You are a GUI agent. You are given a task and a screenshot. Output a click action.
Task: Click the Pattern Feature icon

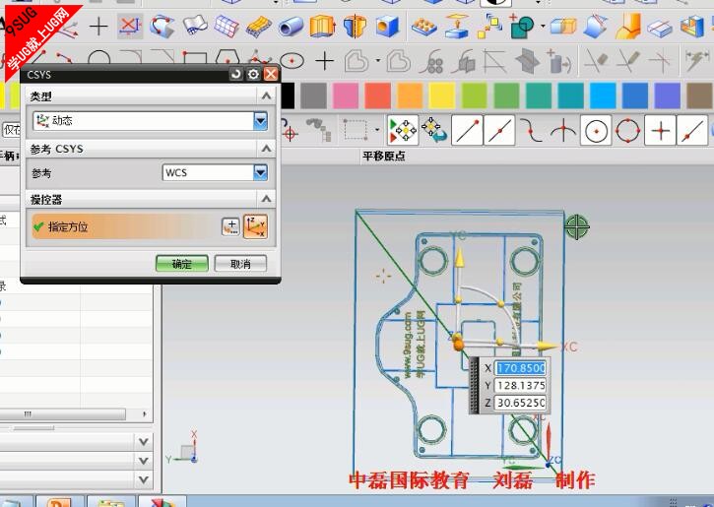pos(423,27)
